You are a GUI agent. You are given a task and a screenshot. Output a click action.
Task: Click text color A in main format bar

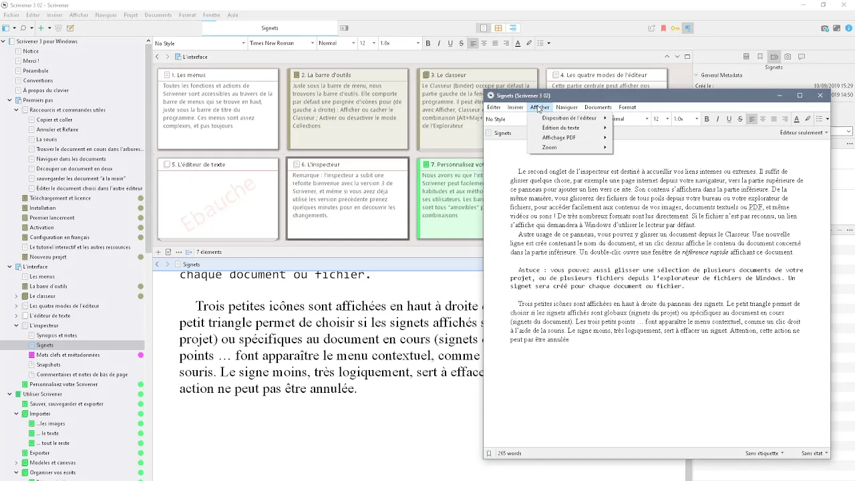click(518, 43)
